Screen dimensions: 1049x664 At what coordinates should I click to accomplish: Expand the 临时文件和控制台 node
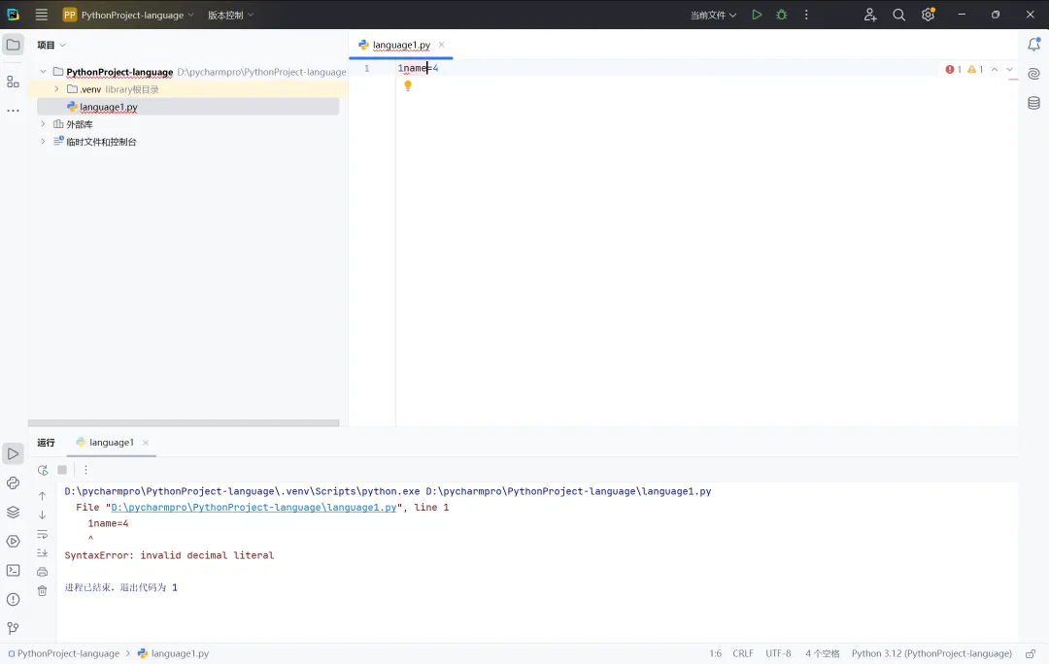click(43, 141)
